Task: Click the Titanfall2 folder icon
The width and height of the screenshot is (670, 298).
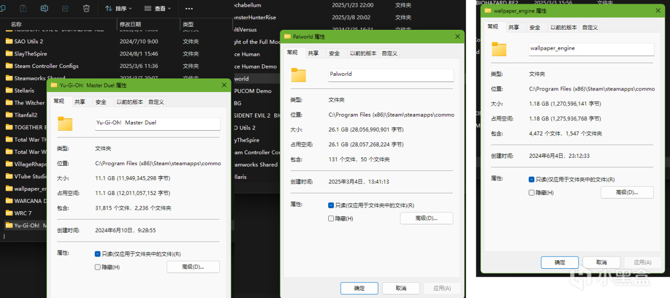Action: click(9, 115)
